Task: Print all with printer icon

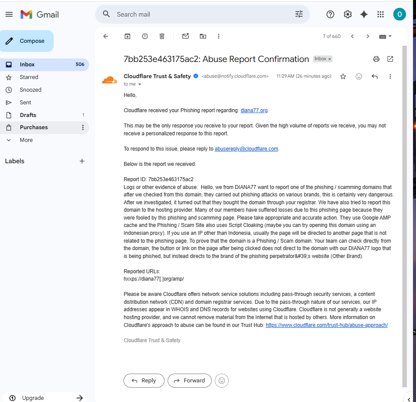Action: point(376,59)
